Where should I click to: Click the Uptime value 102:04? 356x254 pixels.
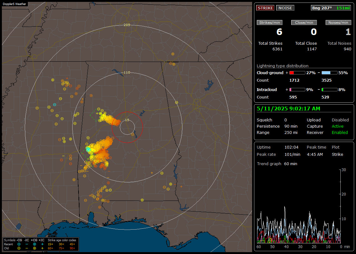click(291, 147)
